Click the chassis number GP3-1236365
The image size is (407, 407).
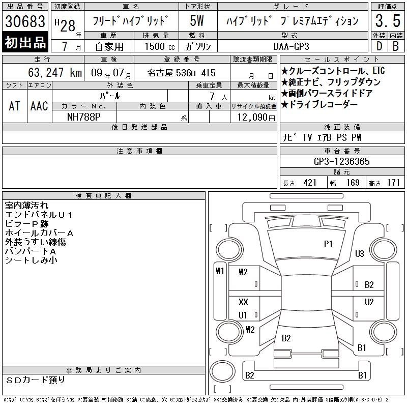point(341,161)
